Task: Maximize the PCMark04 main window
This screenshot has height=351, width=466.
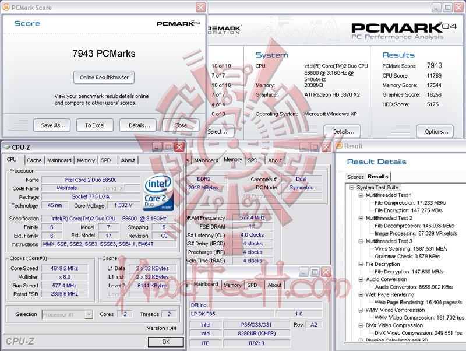Action: point(447,8)
